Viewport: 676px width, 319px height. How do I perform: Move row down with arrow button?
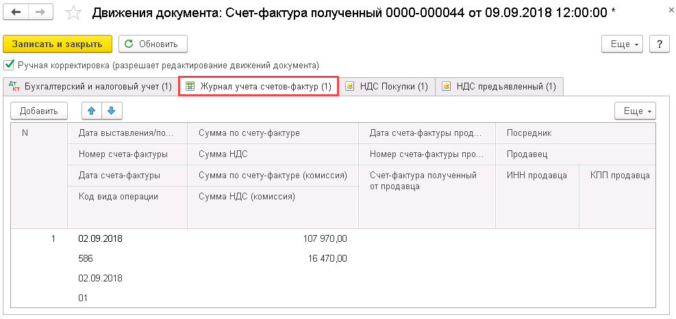coord(112,111)
